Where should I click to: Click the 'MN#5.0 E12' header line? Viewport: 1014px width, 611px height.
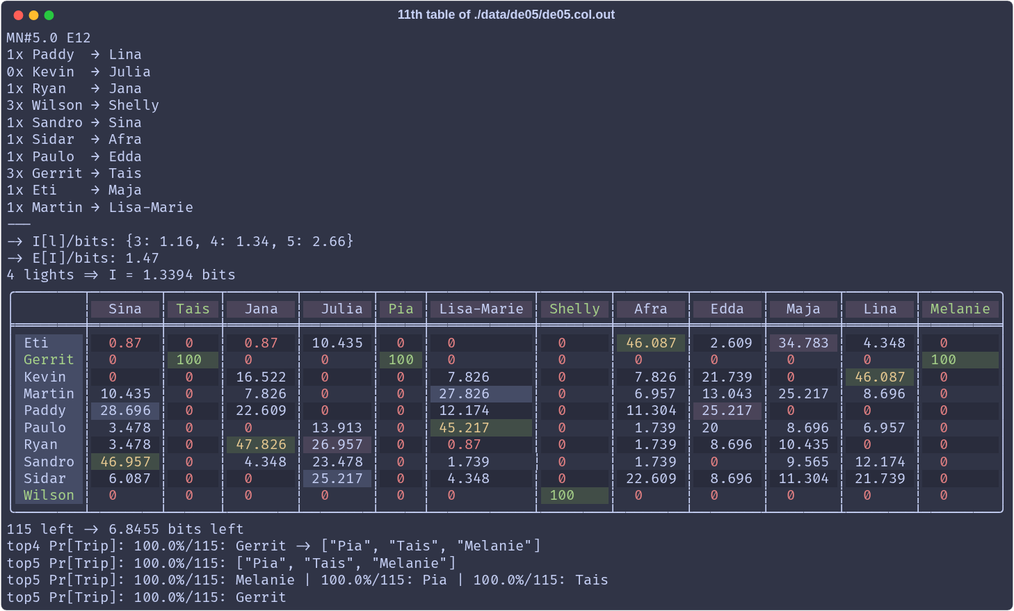click(49, 38)
